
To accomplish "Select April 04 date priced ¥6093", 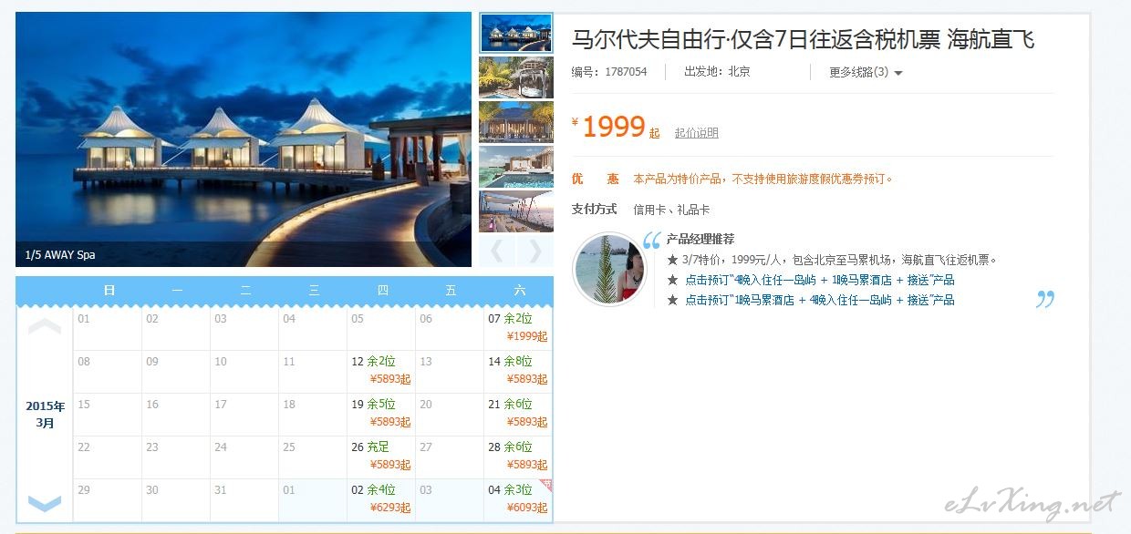I will pyautogui.click(x=518, y=499).
